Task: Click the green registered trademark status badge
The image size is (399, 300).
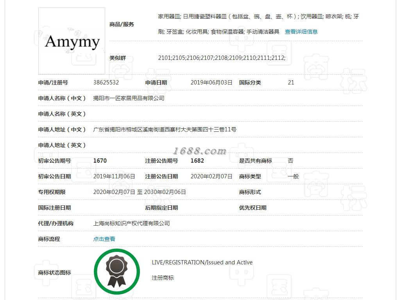Action: (x=117, y=272)
